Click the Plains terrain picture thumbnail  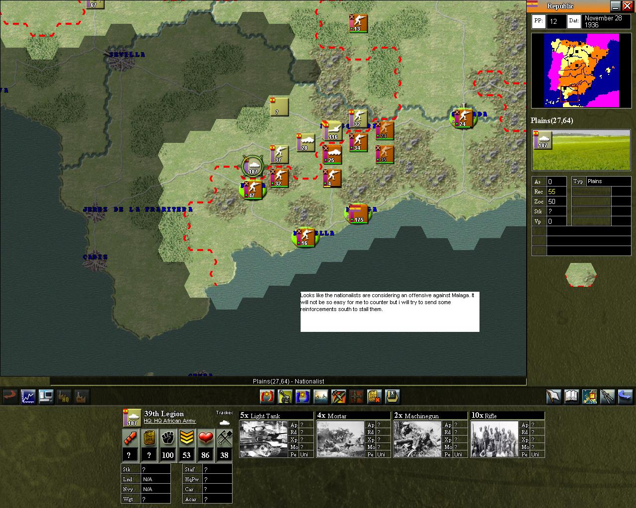581,150
